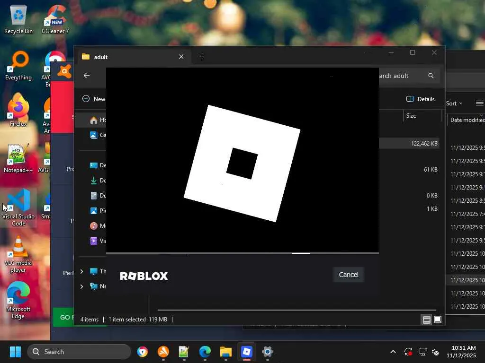This screenshot has width=485, height=363.
Task: Switch to Roblox in the taskbar
Action: [246, 352]
